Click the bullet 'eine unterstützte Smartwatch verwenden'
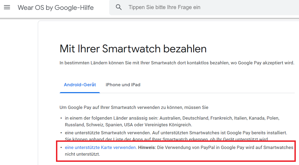This screenshot has height=165, width=299. (176, 136)
